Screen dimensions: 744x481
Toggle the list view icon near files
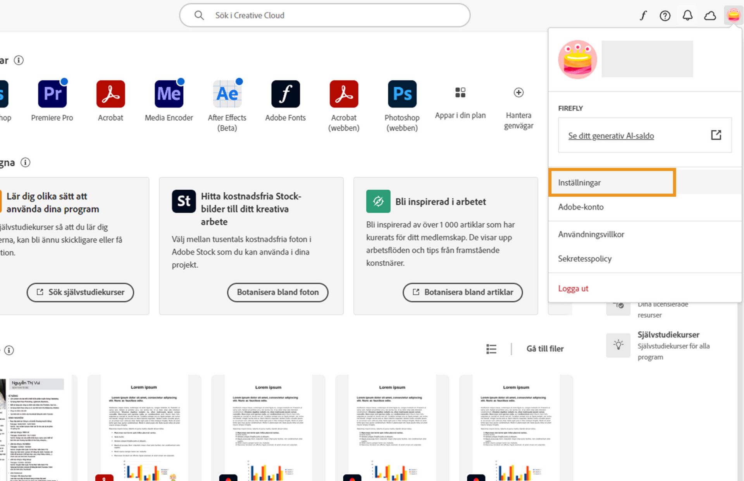pos(491,349)
